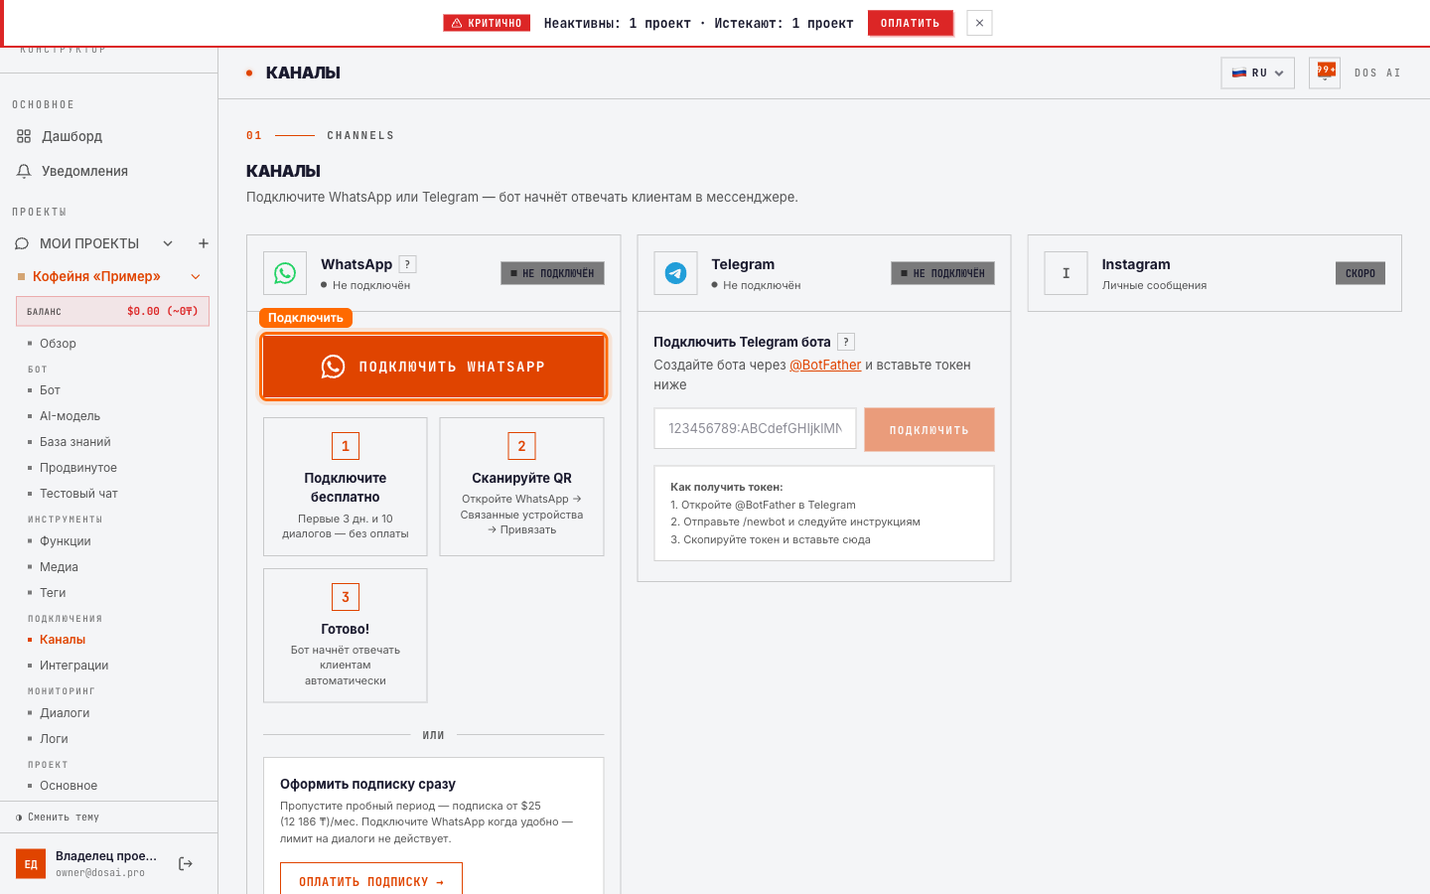Viewport: 1430px width, 894px height.
Task: Click the DOS AI header label
Action: pyautogui.click(x=1377, y=73)
